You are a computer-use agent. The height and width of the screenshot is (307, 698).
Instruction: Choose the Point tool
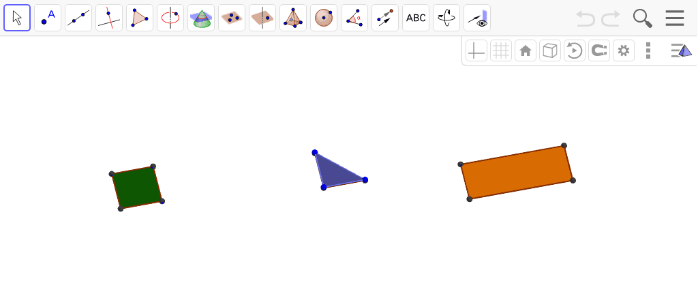click(x=48, y=18)
